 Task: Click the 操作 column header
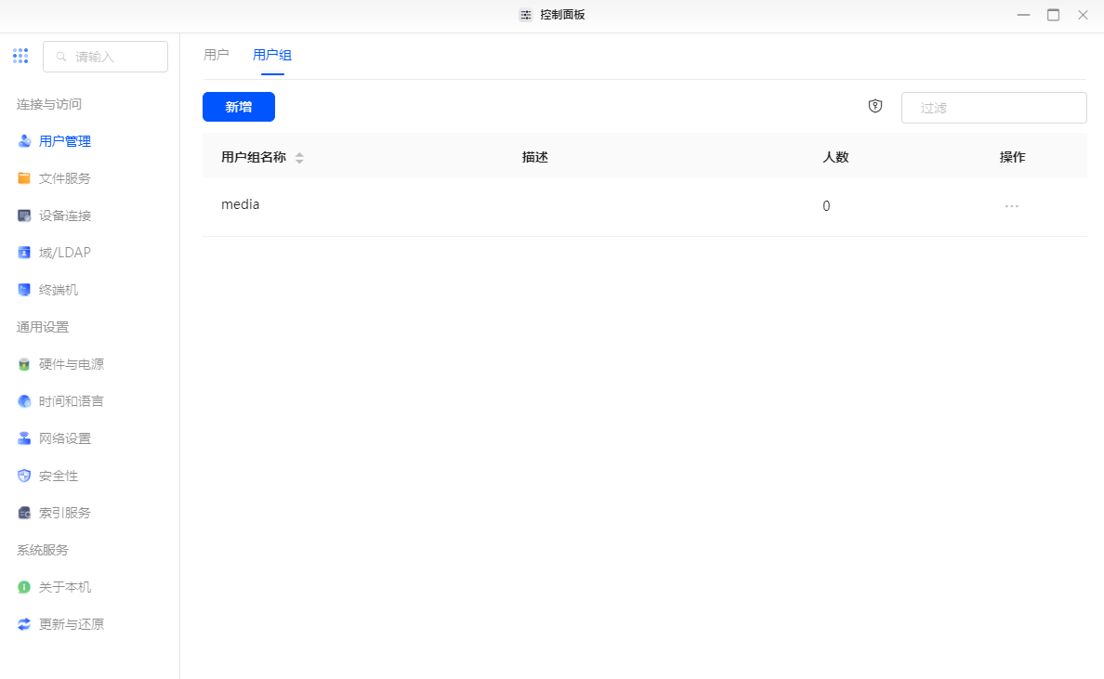(1013, 158)
